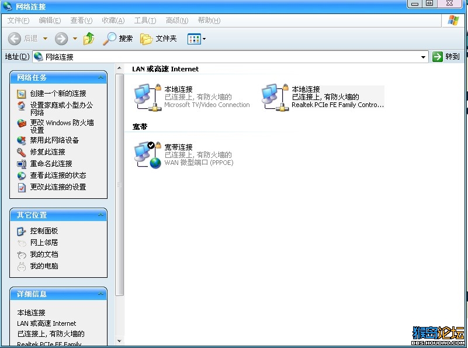Click the 我的电脑 icon

click(x=22, y=267)
